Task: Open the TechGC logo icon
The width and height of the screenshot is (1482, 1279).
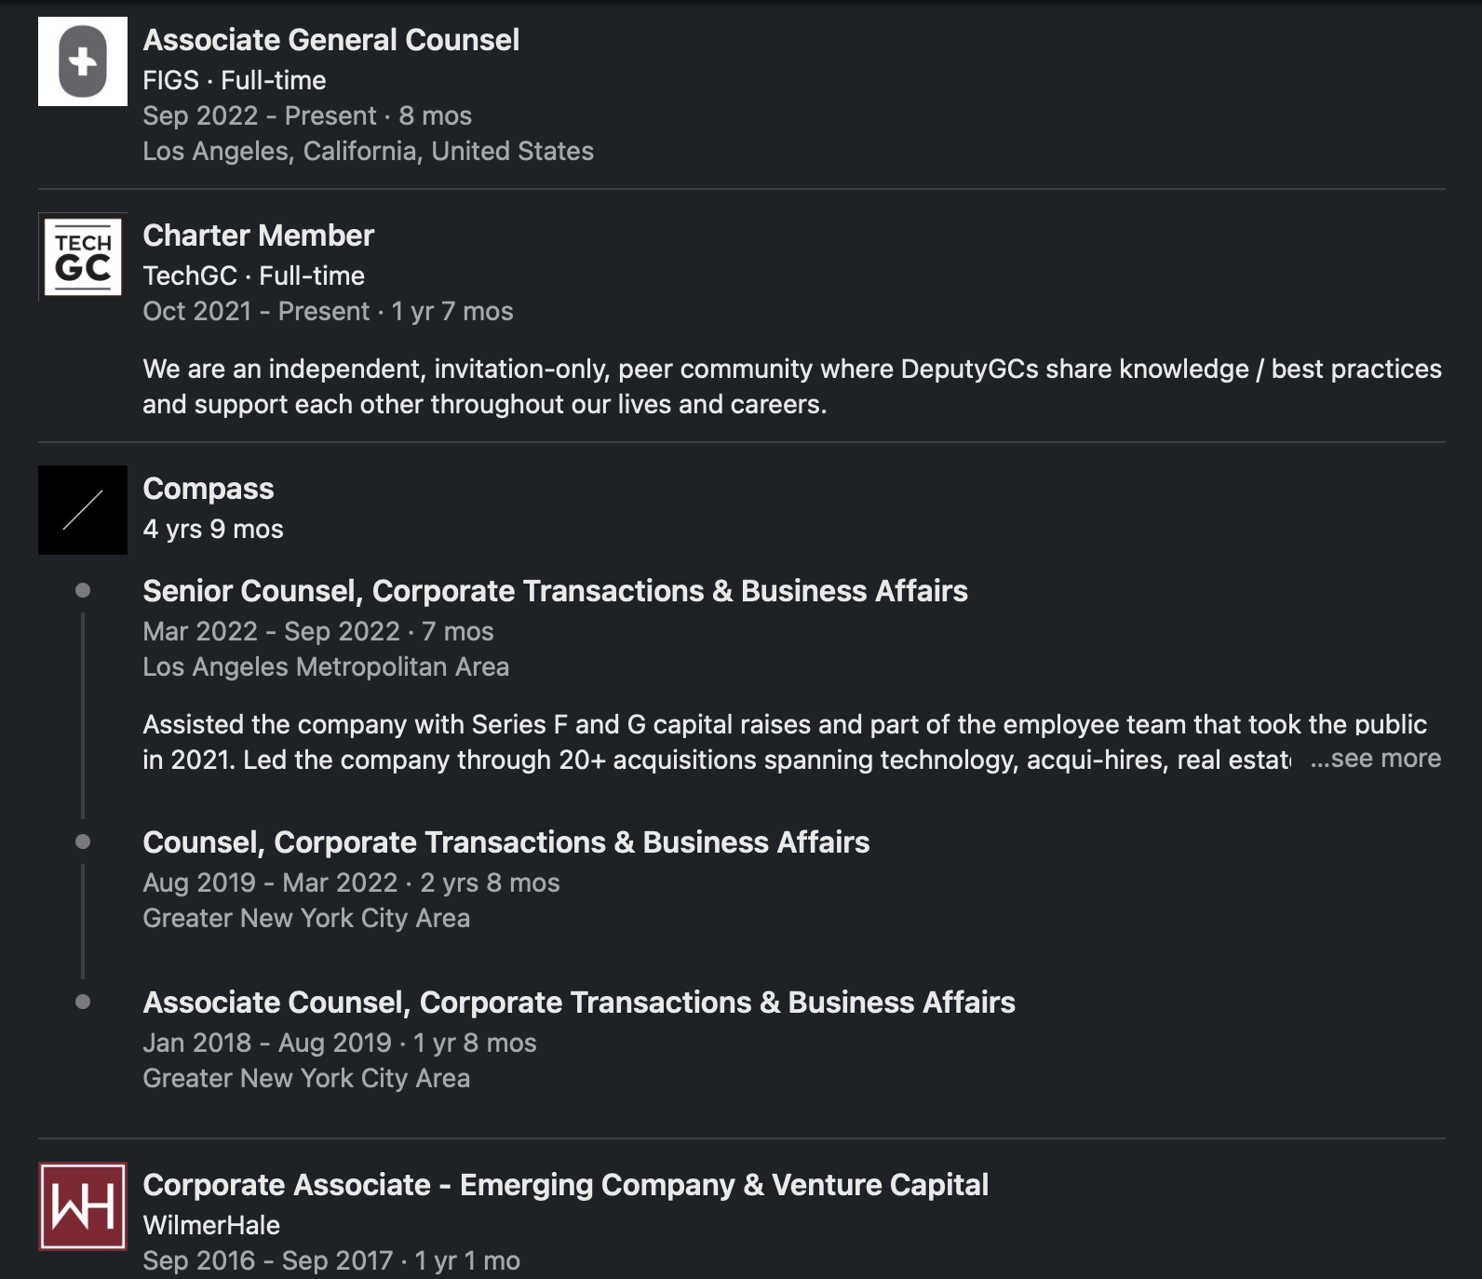Action: point(83,258)
